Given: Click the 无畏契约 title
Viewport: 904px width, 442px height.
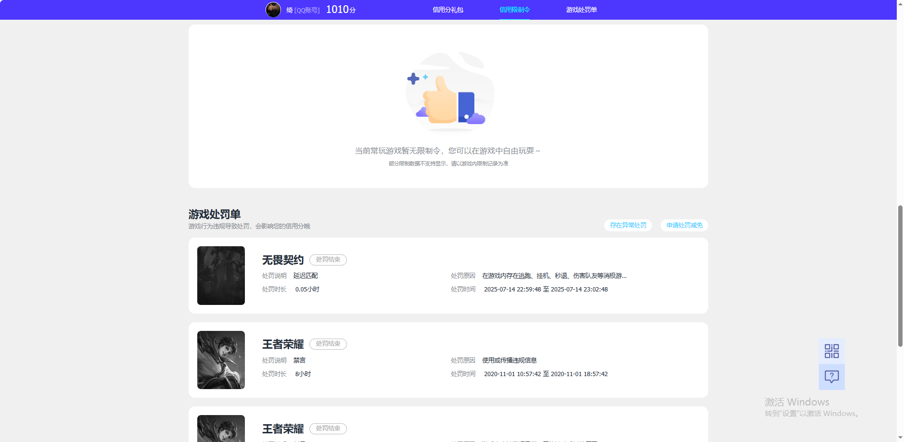Looking at the screenshot, I should point(283,260).
